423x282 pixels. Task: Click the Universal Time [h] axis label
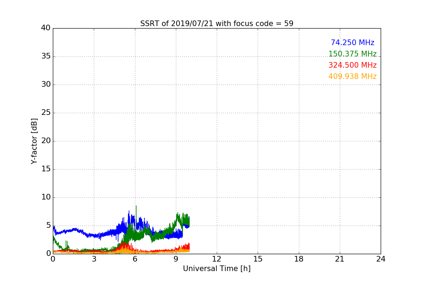point(217,269)
